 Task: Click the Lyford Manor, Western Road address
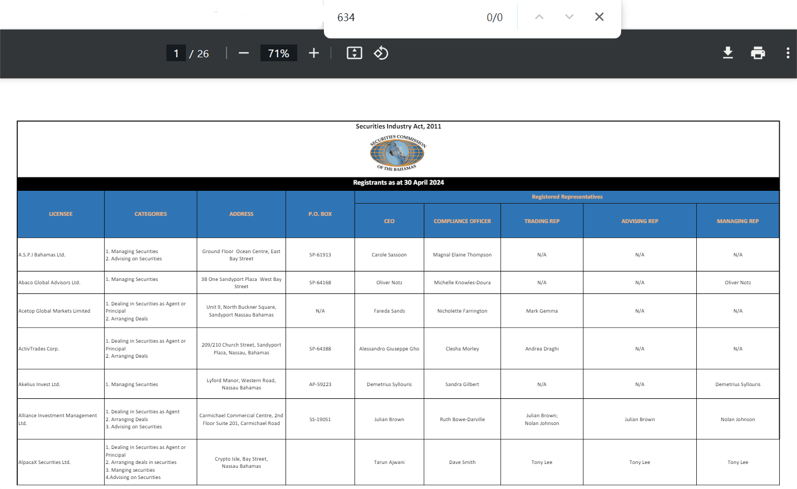tap(242, 384)
